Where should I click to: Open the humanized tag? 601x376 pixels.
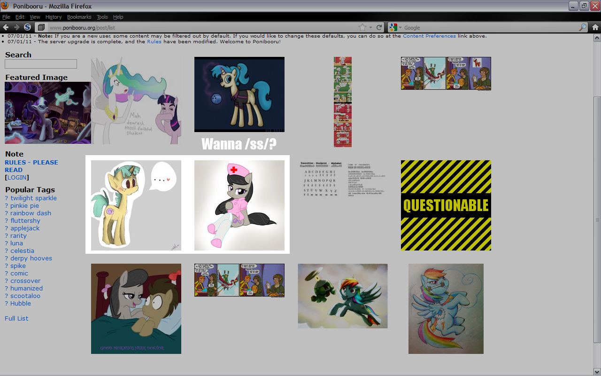click(x=26, y=288)
